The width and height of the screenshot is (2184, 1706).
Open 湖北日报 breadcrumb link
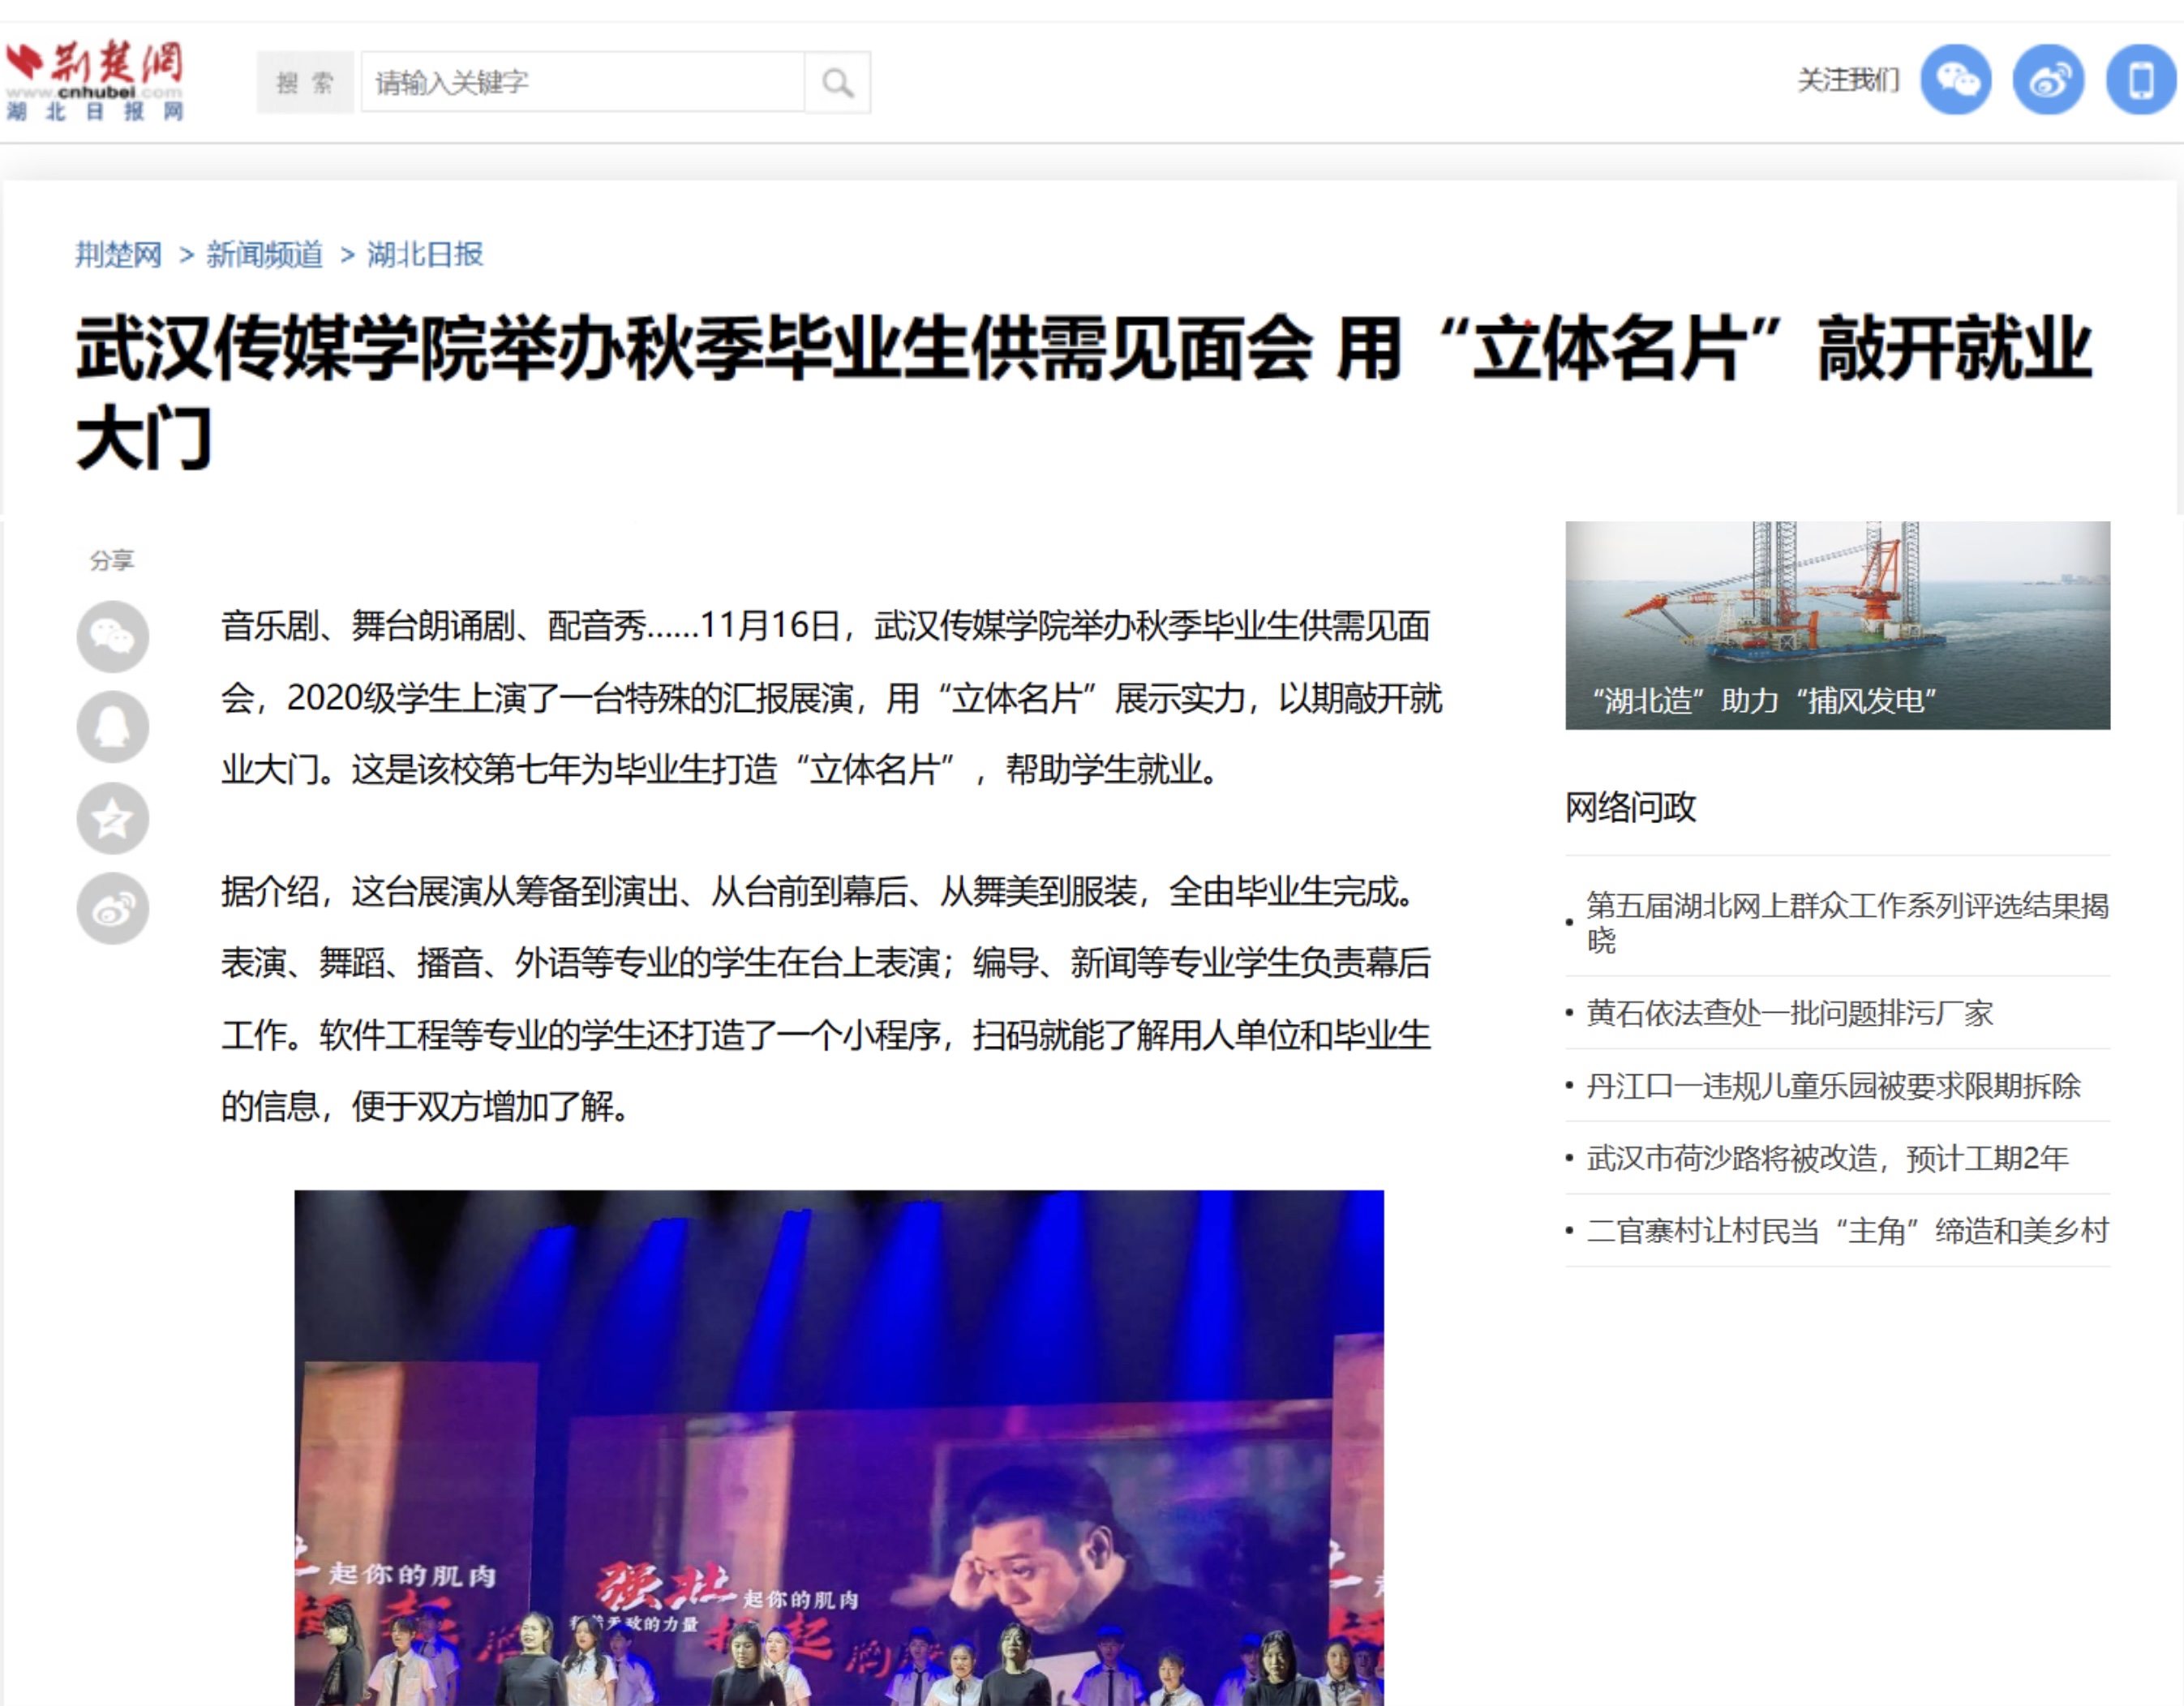[x=425, y=254]
